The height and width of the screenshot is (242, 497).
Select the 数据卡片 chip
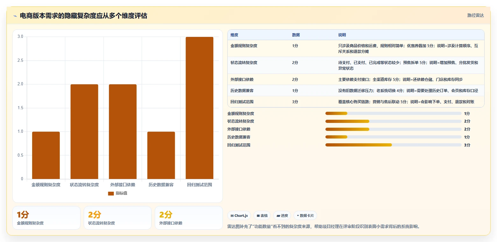coord(305,216)
